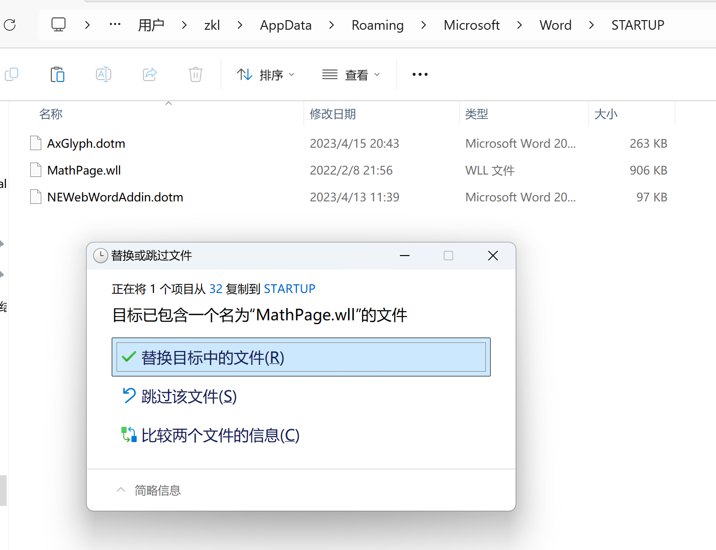Click the 97 KB size cell
This screenshot has width=716, height=550.
coord(652,197)
